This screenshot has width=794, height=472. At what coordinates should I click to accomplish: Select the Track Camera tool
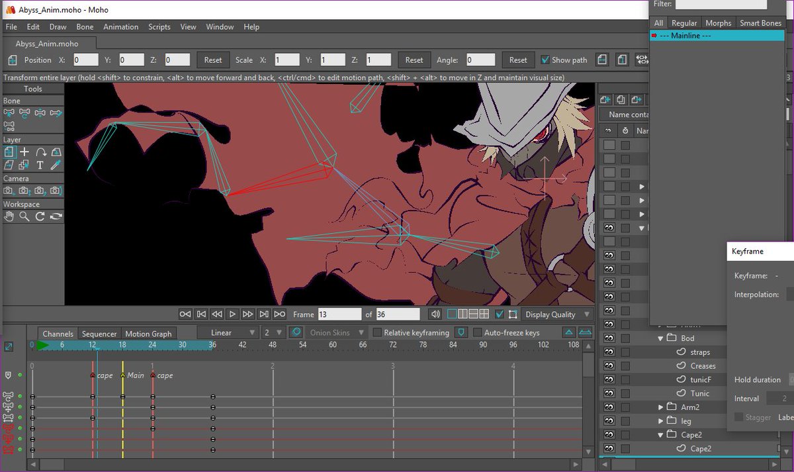click(x=9, y=191)
